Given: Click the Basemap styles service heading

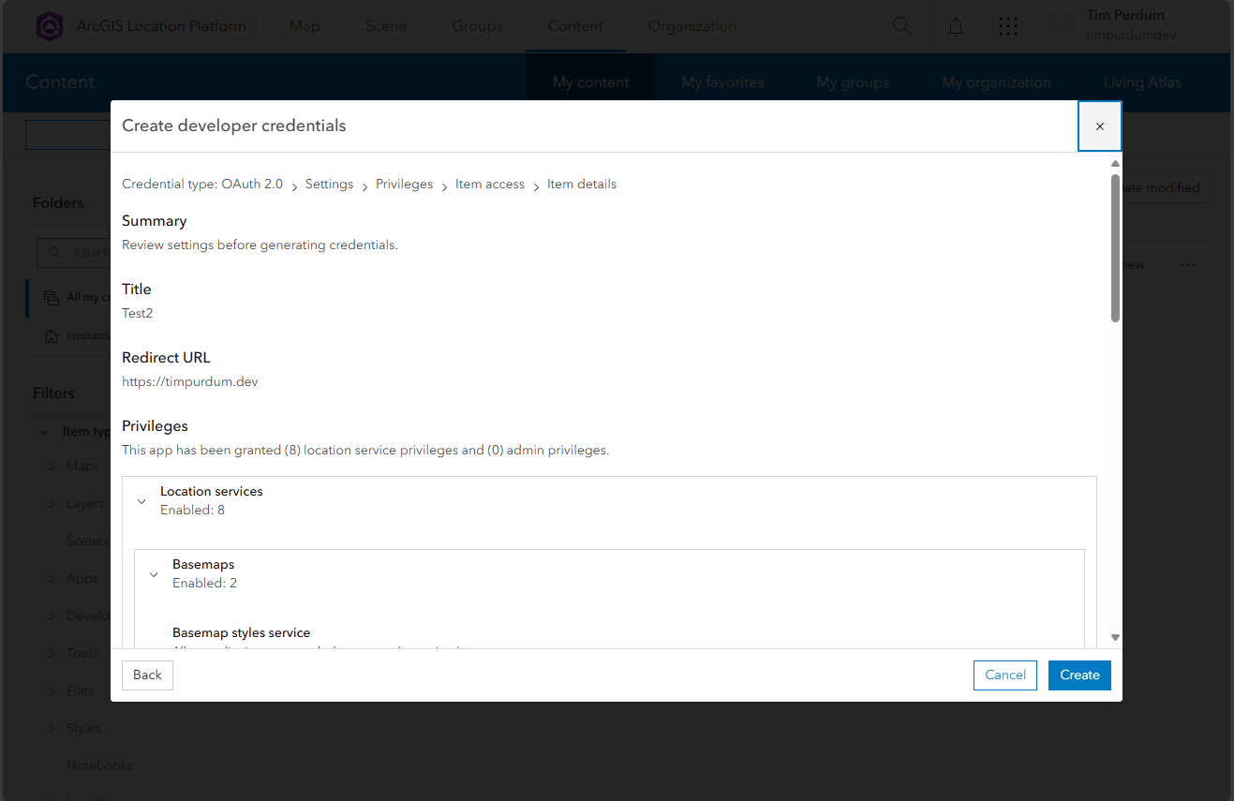Looking at the screenshot, I should click(x=241, y=633).
